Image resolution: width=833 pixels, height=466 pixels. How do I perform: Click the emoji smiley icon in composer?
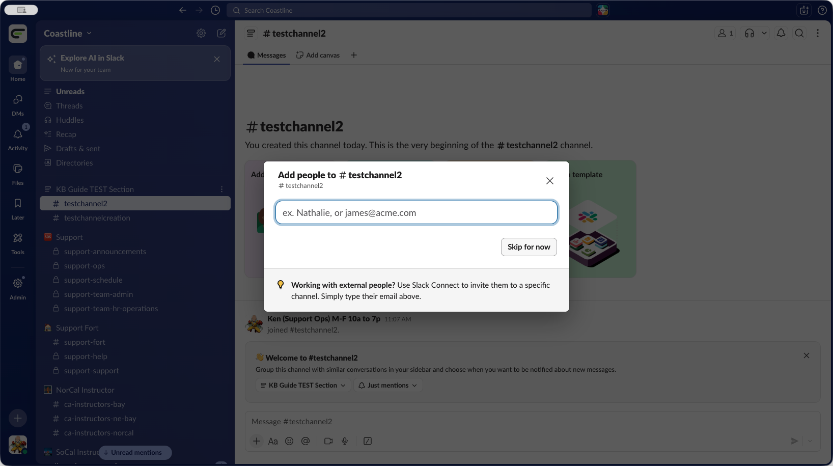pos(289,441)
